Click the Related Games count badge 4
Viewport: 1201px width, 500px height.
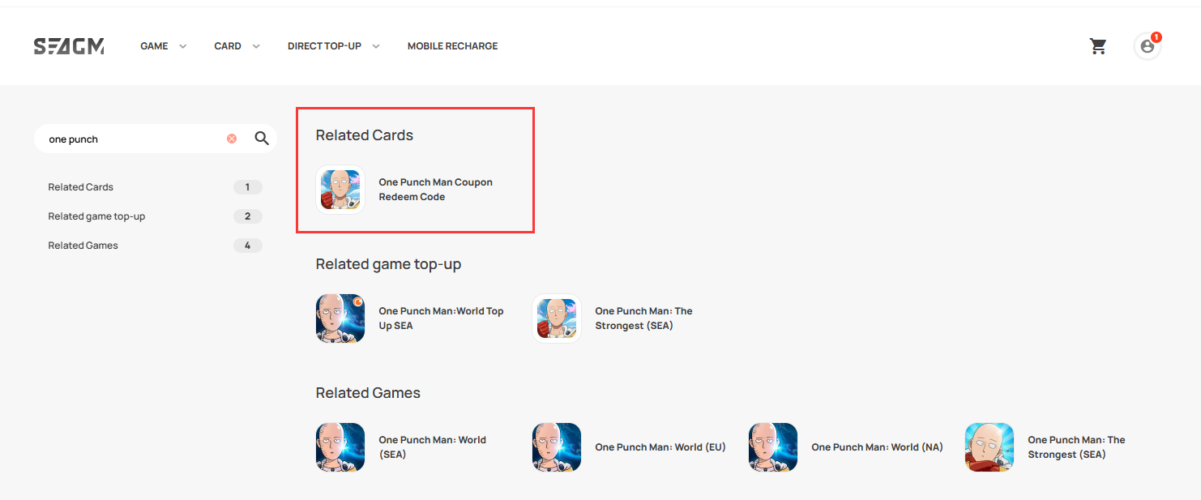click(248, 246)
